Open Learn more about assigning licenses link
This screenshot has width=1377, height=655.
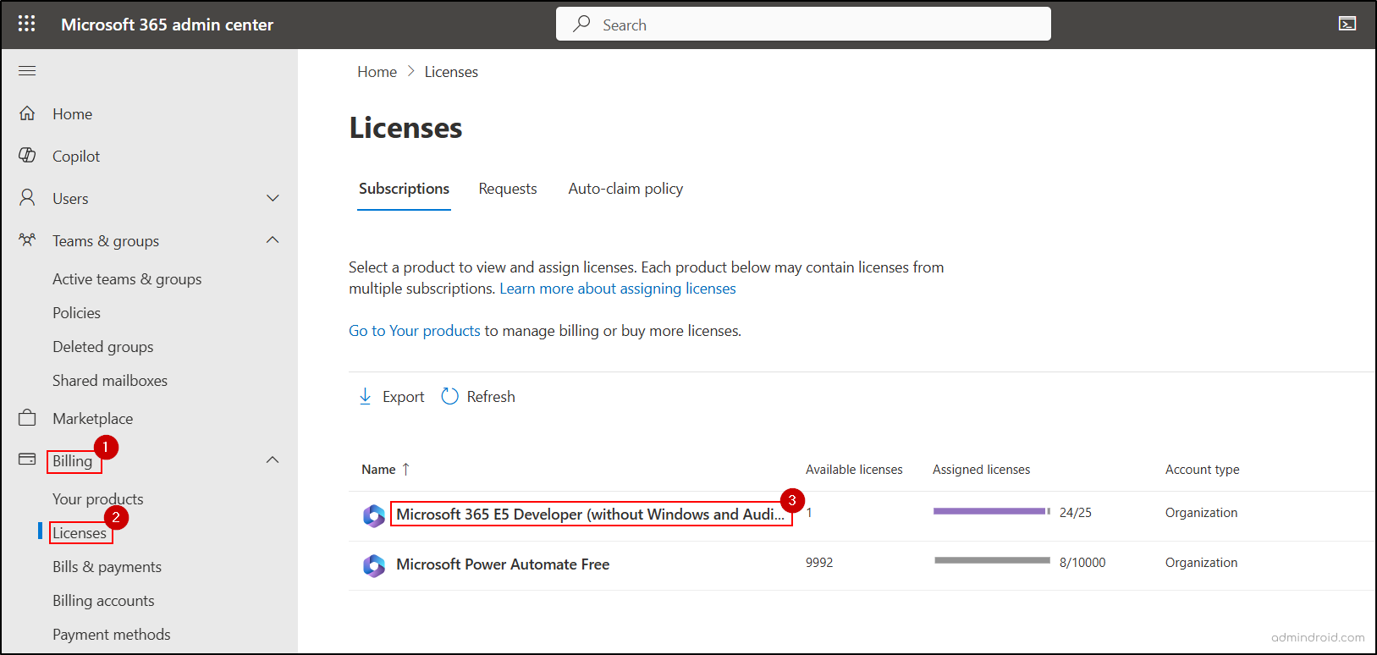tap(618, 289)
